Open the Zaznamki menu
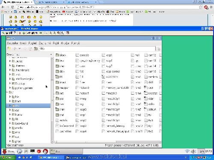 pyautogui.click(x=45, y=43)
